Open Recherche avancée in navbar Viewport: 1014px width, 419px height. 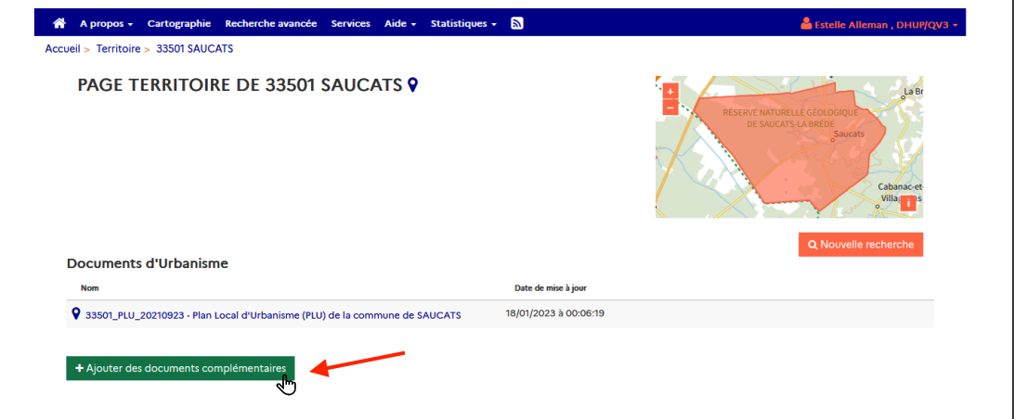[x=270, y=23]
